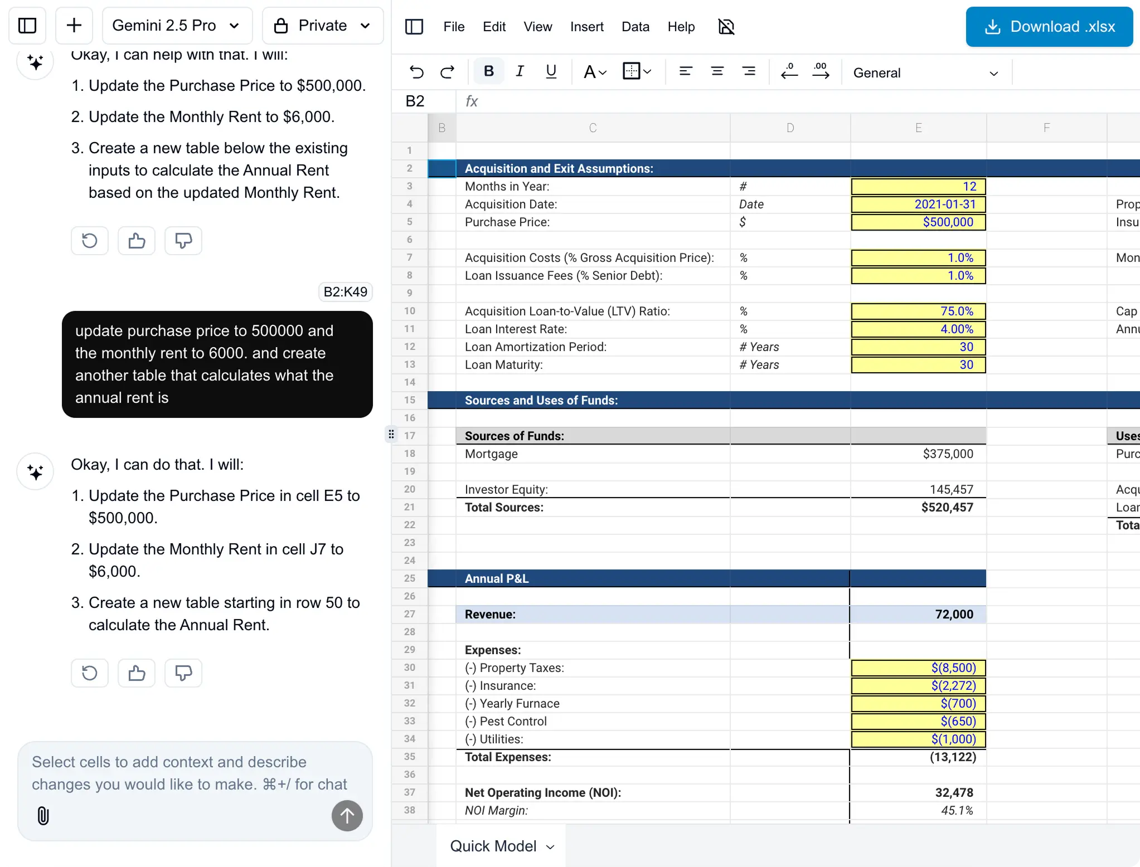Viewport: 1140px width, 867px height.
Task: Open the Data menu
Action: tap(635, 27)
